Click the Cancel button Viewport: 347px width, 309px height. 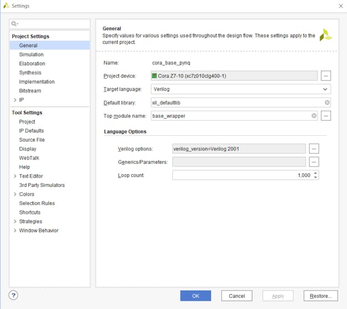[237, 296]
